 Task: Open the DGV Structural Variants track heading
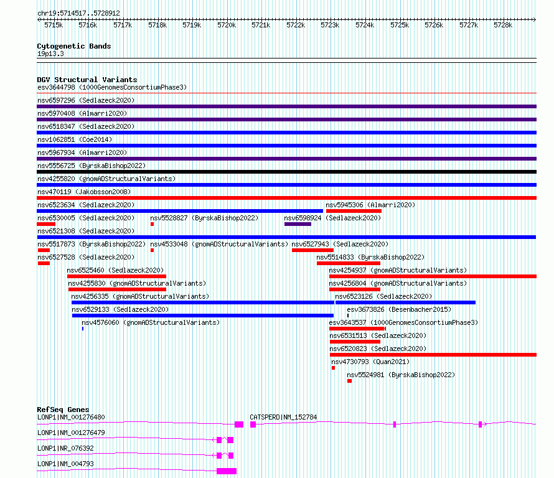click(87, 80)
